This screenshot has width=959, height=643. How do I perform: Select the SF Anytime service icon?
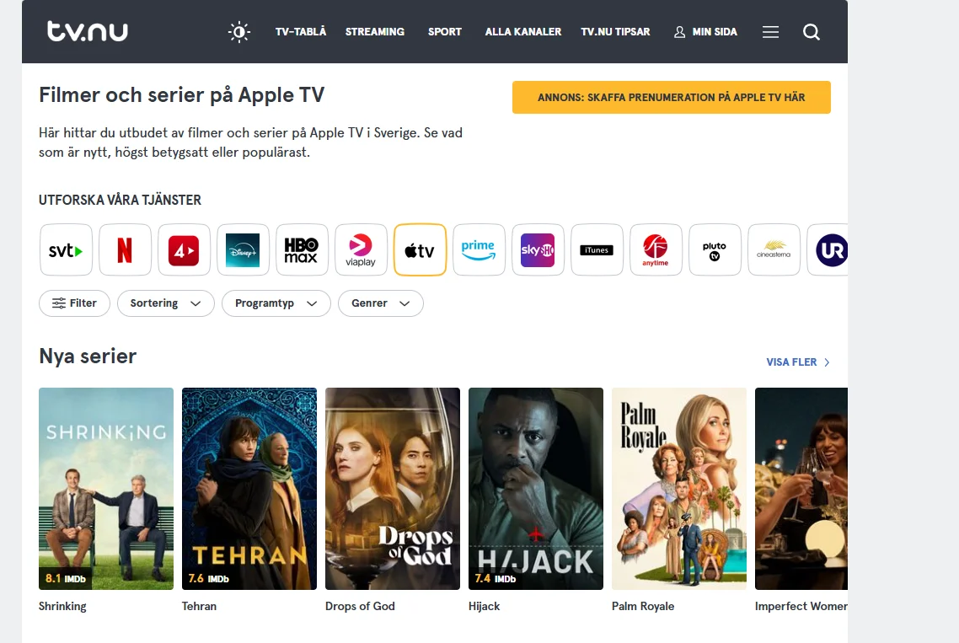(x=656, y=249)
